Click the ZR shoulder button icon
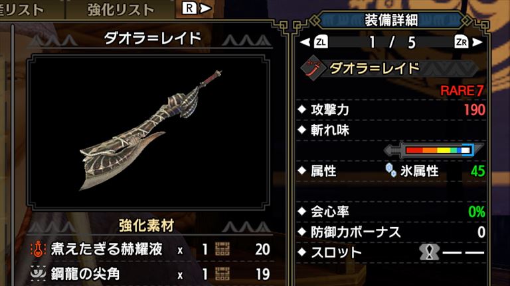Viewport: 510px width, 286px height. [462, 42]
